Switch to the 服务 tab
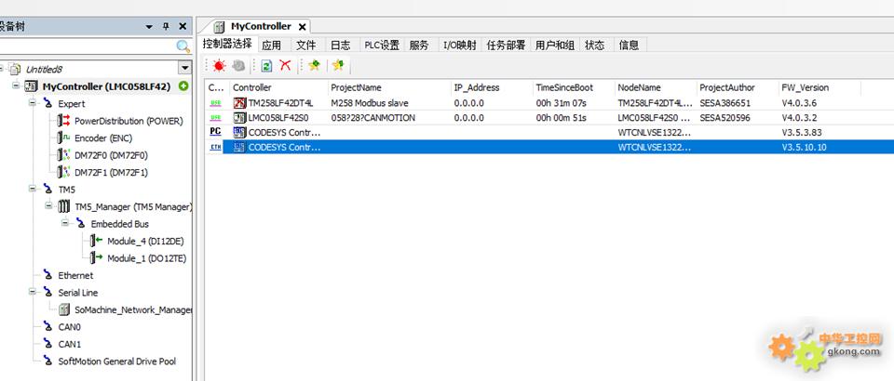The height and width of the screenshot is (381, 894). (x=419, y=46)
